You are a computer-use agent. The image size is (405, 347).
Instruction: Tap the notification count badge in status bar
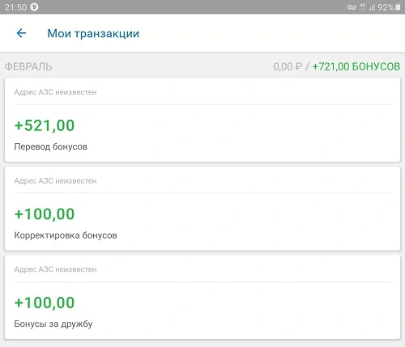pyautogui.click(x=34, y=6)
